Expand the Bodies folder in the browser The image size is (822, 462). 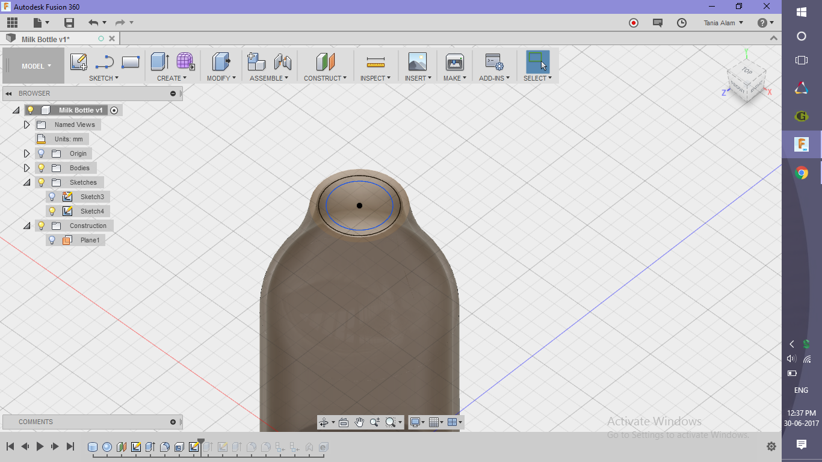coord(26,168)
